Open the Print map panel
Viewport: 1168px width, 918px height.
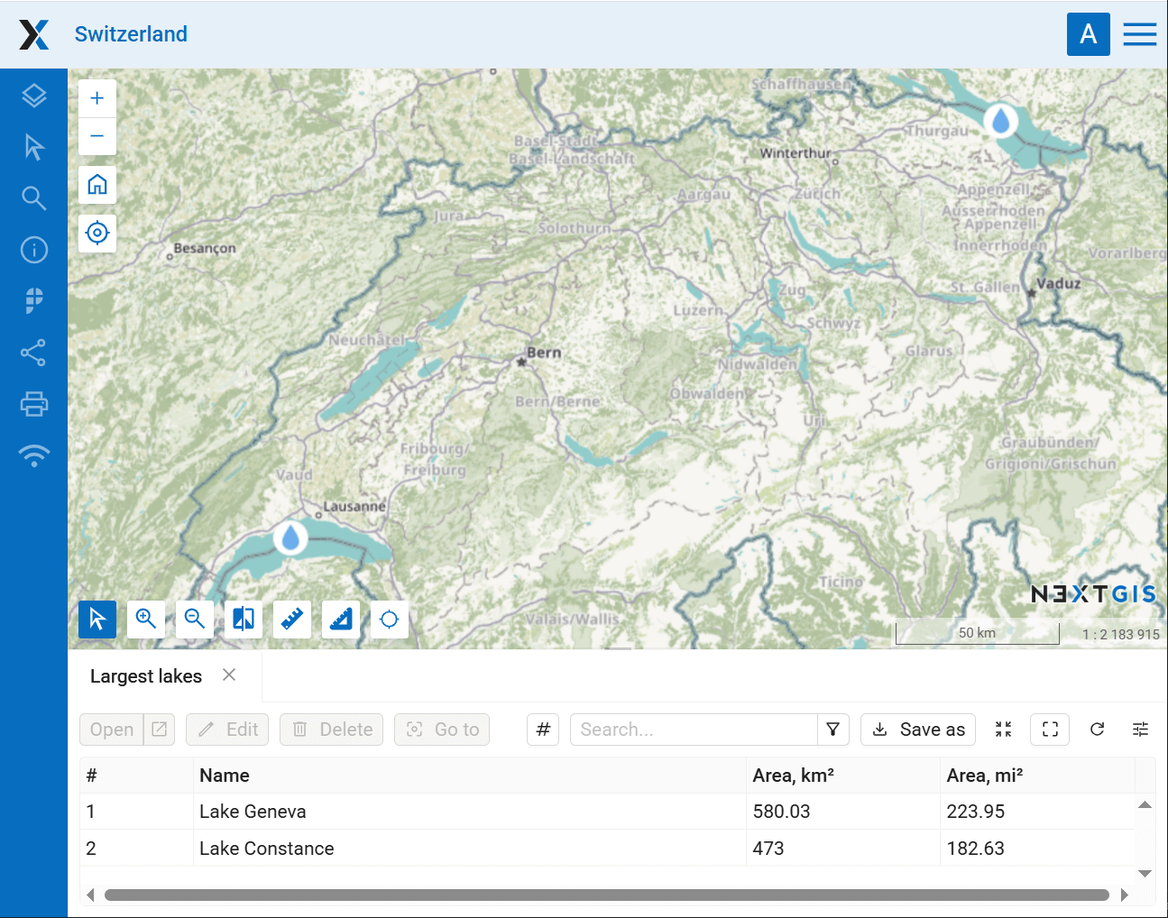point(33,404)
